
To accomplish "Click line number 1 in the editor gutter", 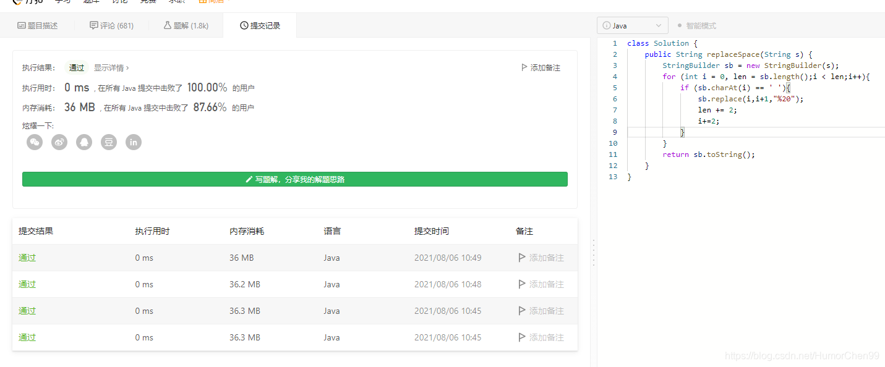I will [x=615, y=43].
